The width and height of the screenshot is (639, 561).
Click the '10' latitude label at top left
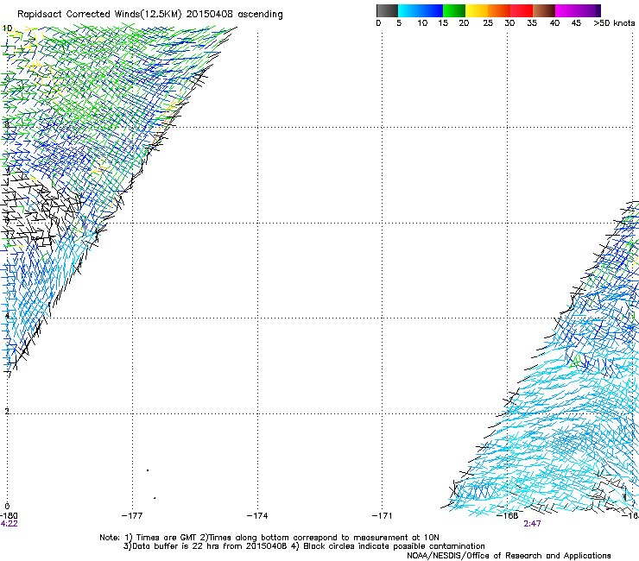7,28
